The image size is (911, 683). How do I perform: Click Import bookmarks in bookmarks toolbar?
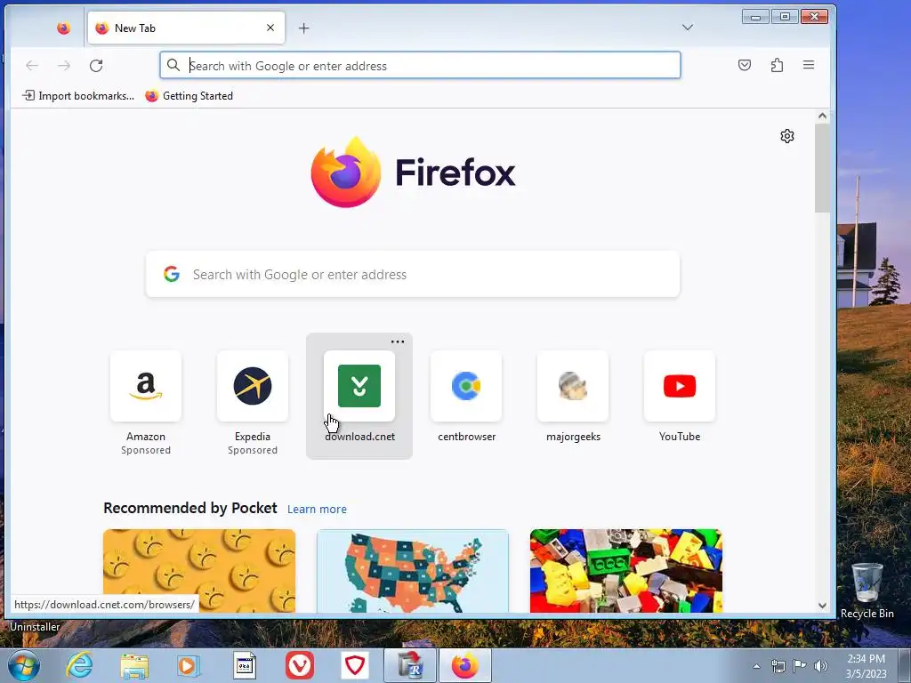tap(78, 96)
